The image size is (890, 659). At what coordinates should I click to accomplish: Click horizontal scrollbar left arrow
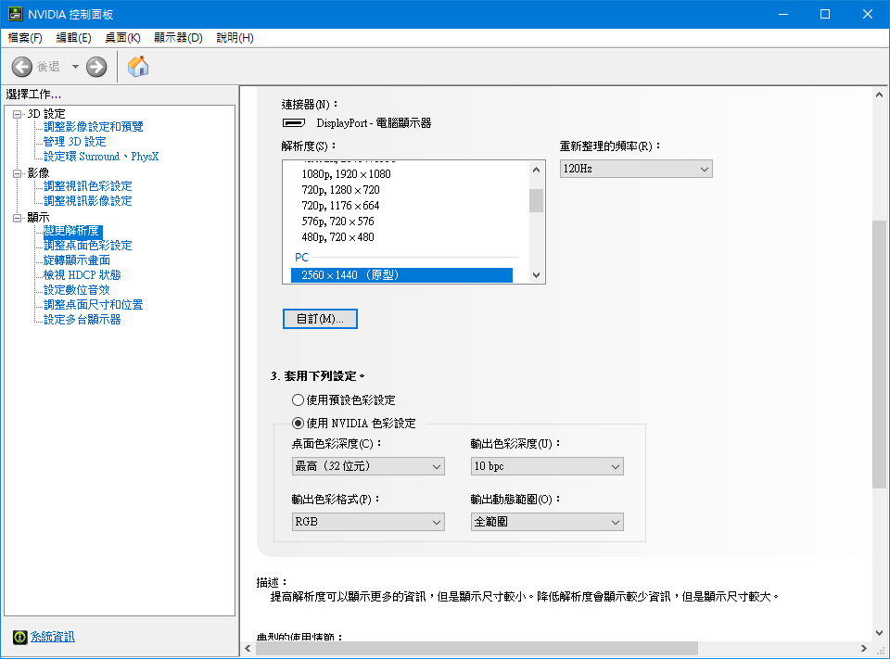point(248,648)
